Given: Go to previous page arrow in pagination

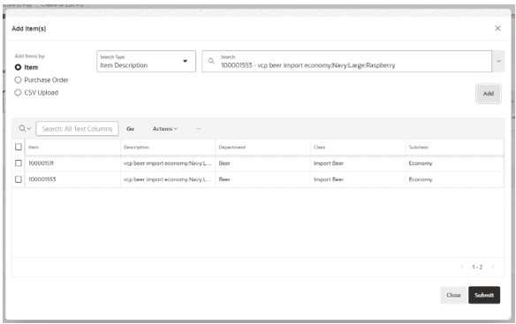Looking at the screenshot, I should point(462,267).
